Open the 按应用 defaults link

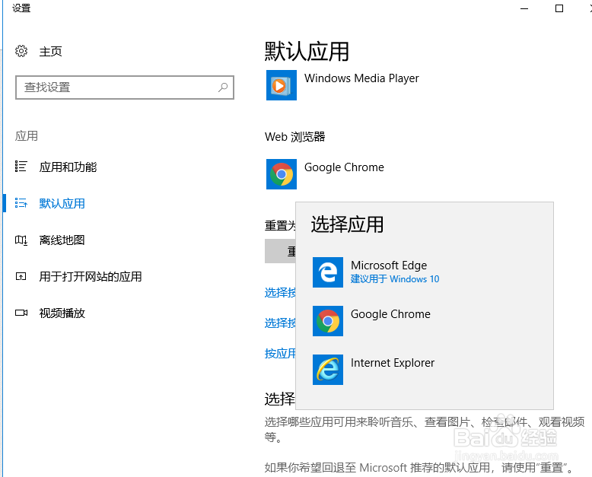click(x=280, y=354)
